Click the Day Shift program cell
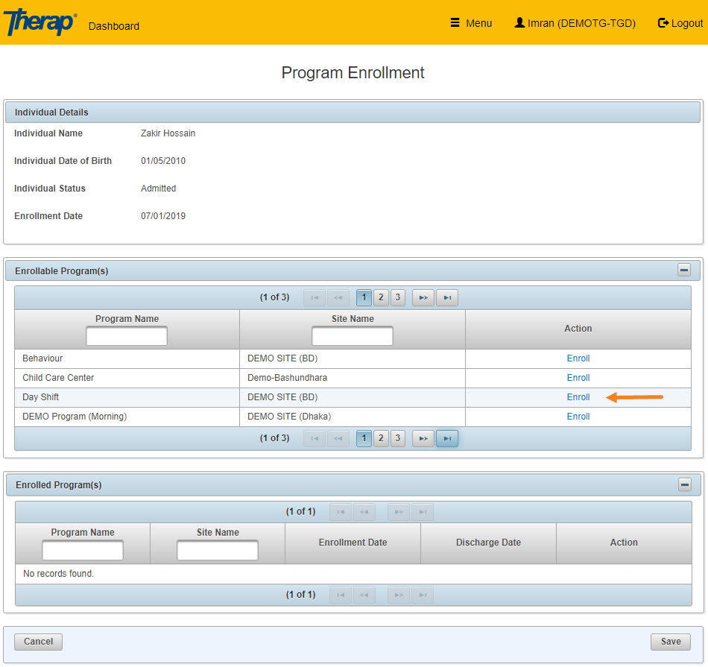 point(127,397)
